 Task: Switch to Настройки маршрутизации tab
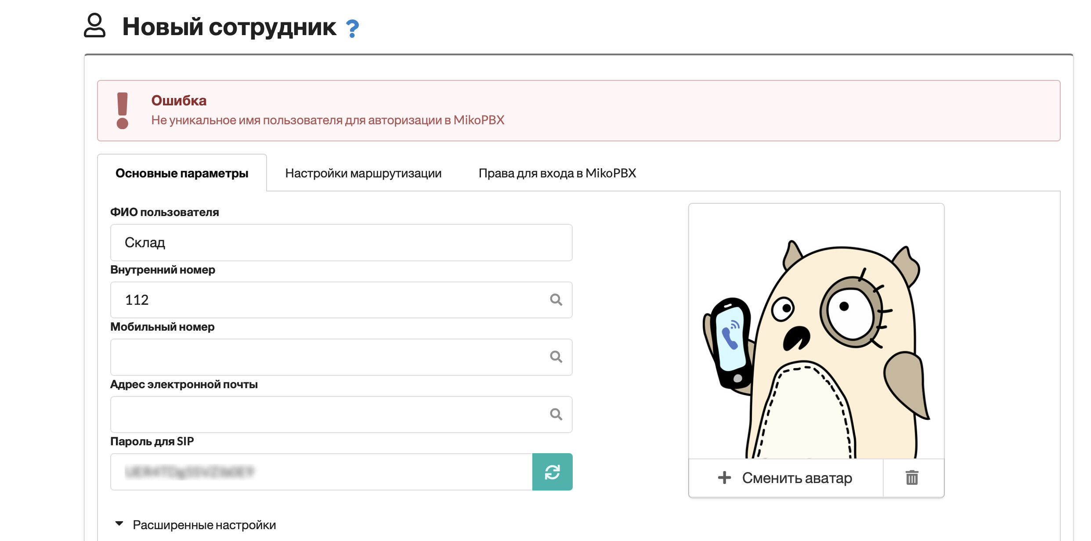click(363, 173)
